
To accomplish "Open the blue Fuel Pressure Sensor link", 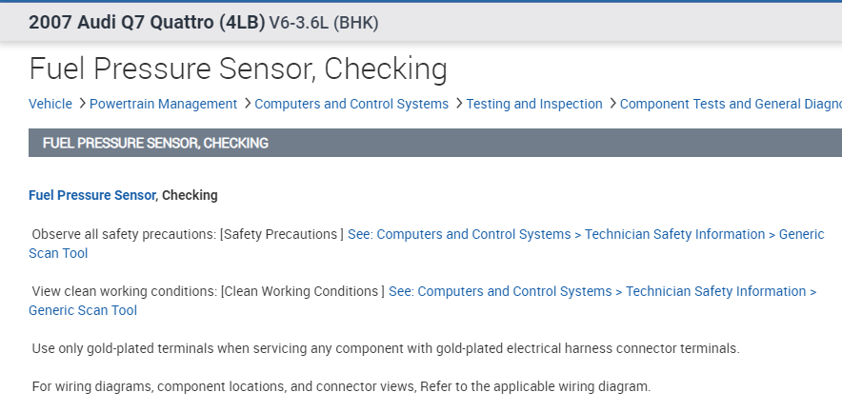I will (x=92, y=195).
